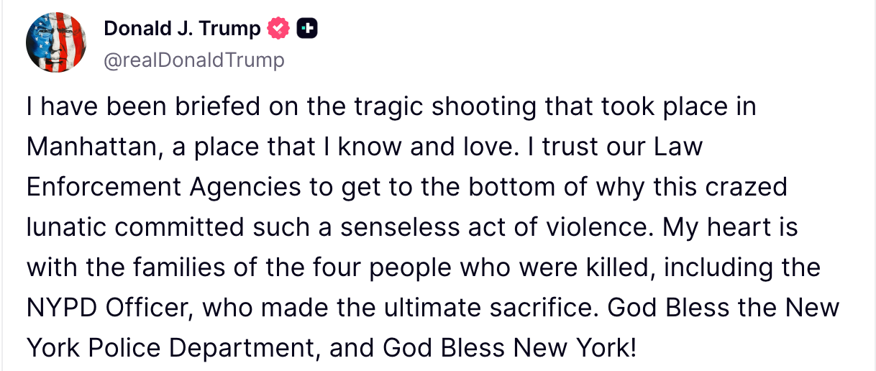
Task: Click the phrase "senseless act of violence"
Action: click(496, 228)
